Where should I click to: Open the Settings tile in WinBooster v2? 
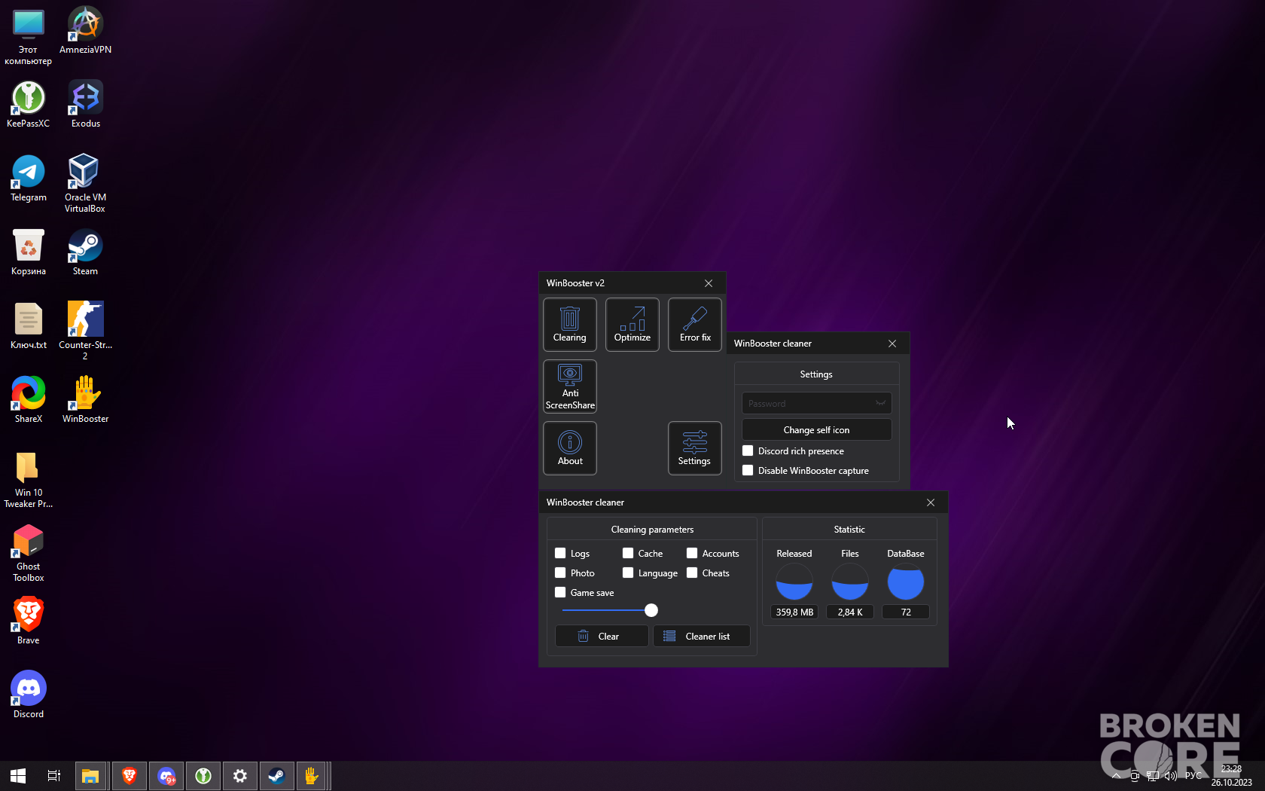pyautogui.click(x=695, y=448)
